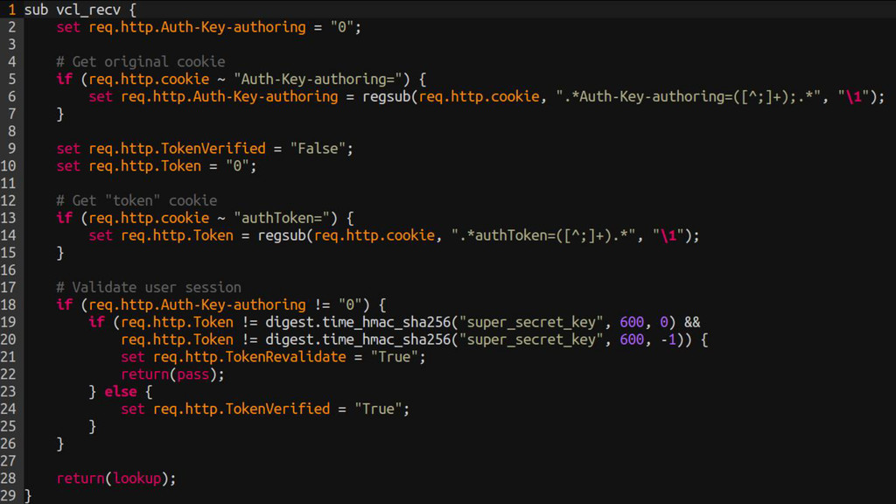The image size is (896, 504).
Task: Click 'regsub' on line 6
Action: pyautogui.click(x=386, y=96)
